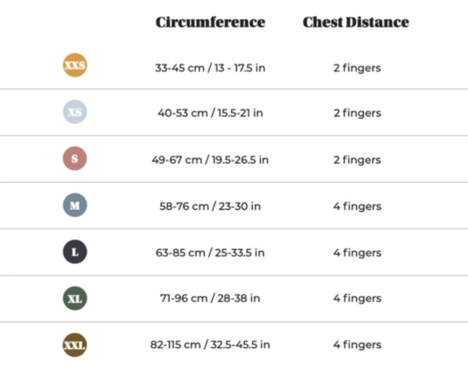Click the 71-96 cm / 28-38 in measurement
The width and height of the screenshot is (468, 381).
tap(210, 298)
